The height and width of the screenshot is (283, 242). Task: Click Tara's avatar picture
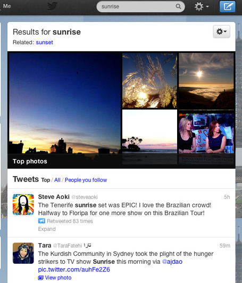23,253
